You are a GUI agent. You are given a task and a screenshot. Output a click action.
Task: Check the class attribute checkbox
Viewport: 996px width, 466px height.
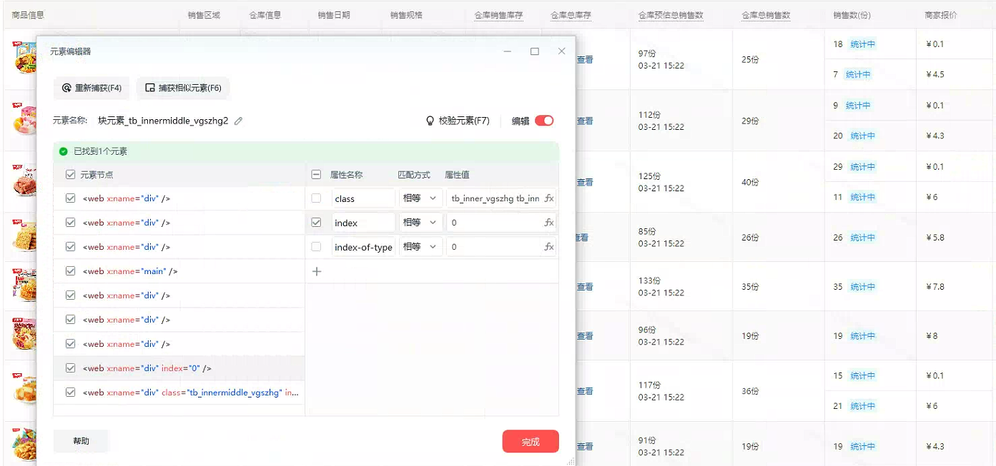pos(316,198)
